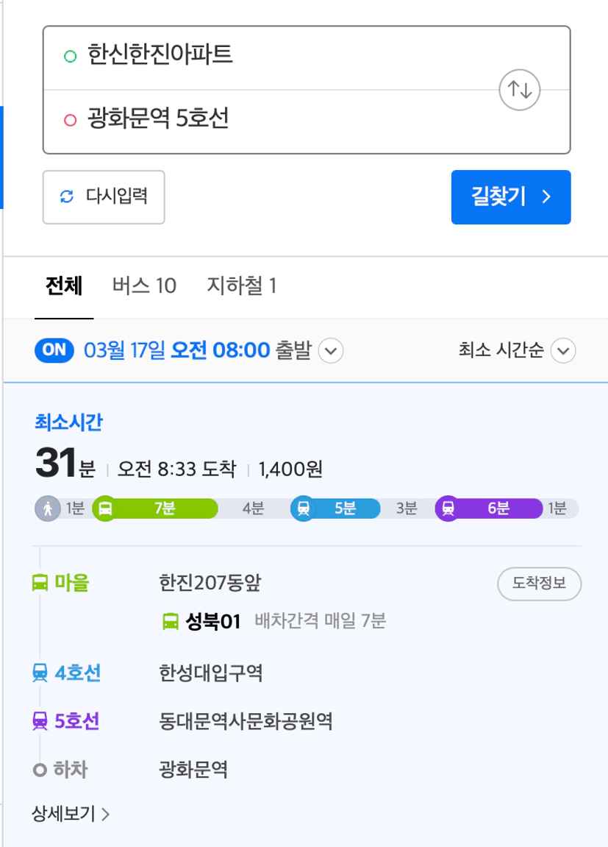Open 도착정보 arrival info button
This screenshot has width=608, height=847.
click(x=539, y=584)
